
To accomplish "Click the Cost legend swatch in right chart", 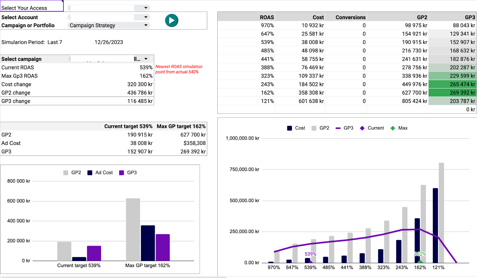I will pos(289,128).
